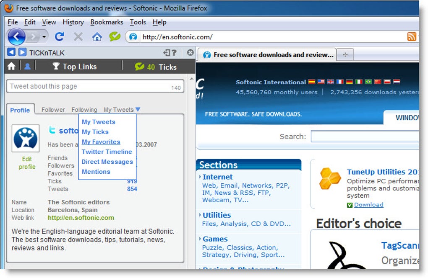Open the http://en.softonic.com web link
This screenshot has width=428, height=278.
(x=81, y=218)
